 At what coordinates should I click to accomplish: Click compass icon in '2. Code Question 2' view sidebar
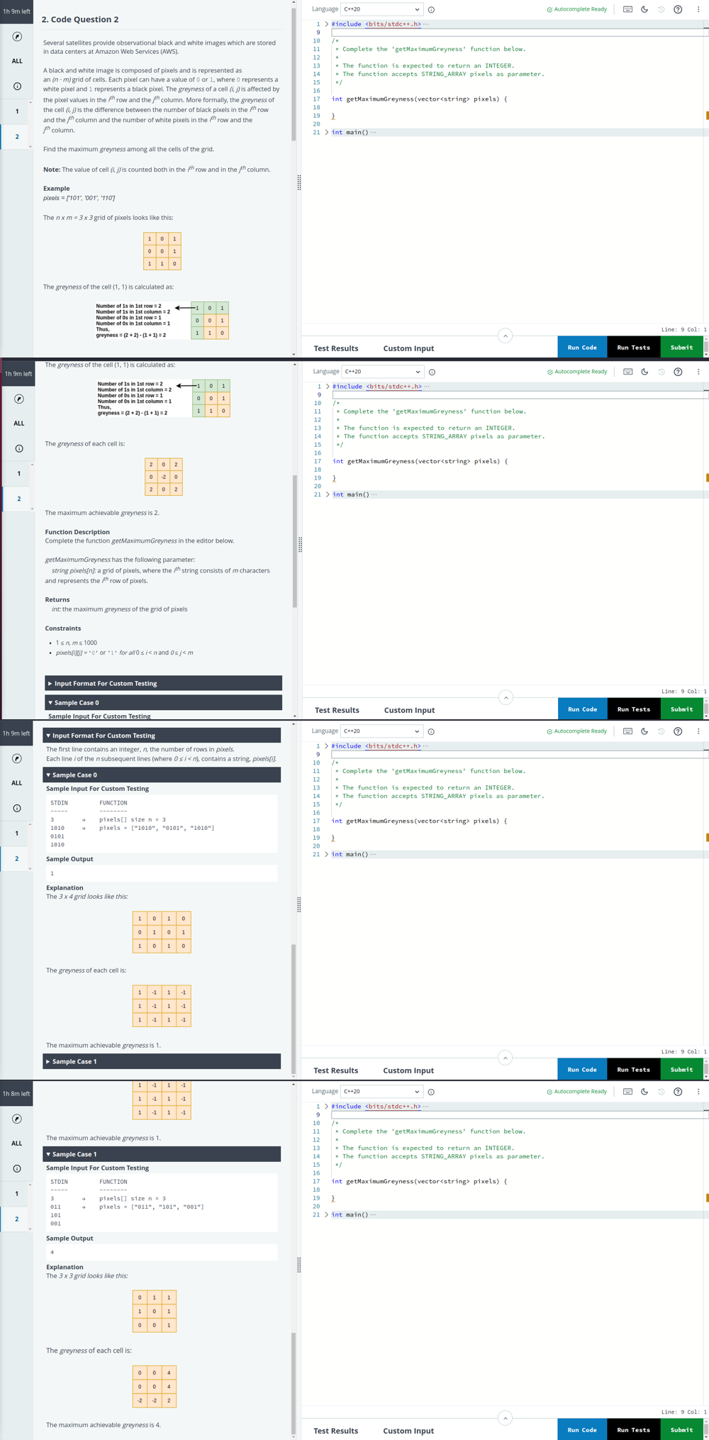(17, 36)
